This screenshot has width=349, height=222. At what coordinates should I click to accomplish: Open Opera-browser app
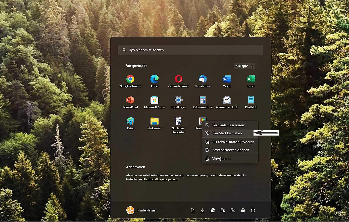coord(178,81)
